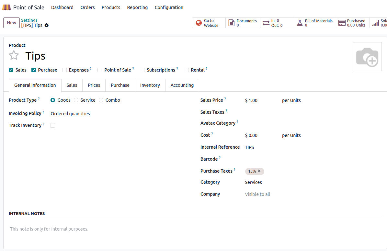Image resolution: width=387 pixels, height=251 pixels.
Task: Uncheck the Sales checkbox
Action: 11,70
